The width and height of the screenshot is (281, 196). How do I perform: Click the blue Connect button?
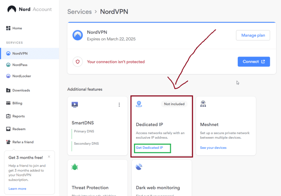tap(254, 61)
